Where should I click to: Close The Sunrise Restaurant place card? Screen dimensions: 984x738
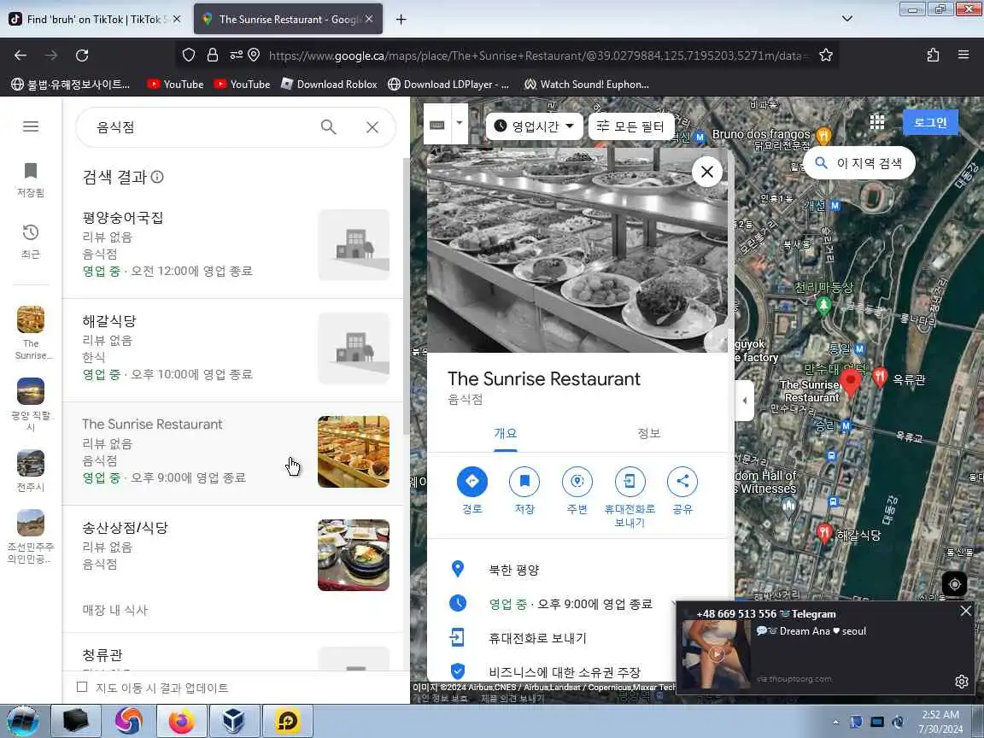pos(706,172)
